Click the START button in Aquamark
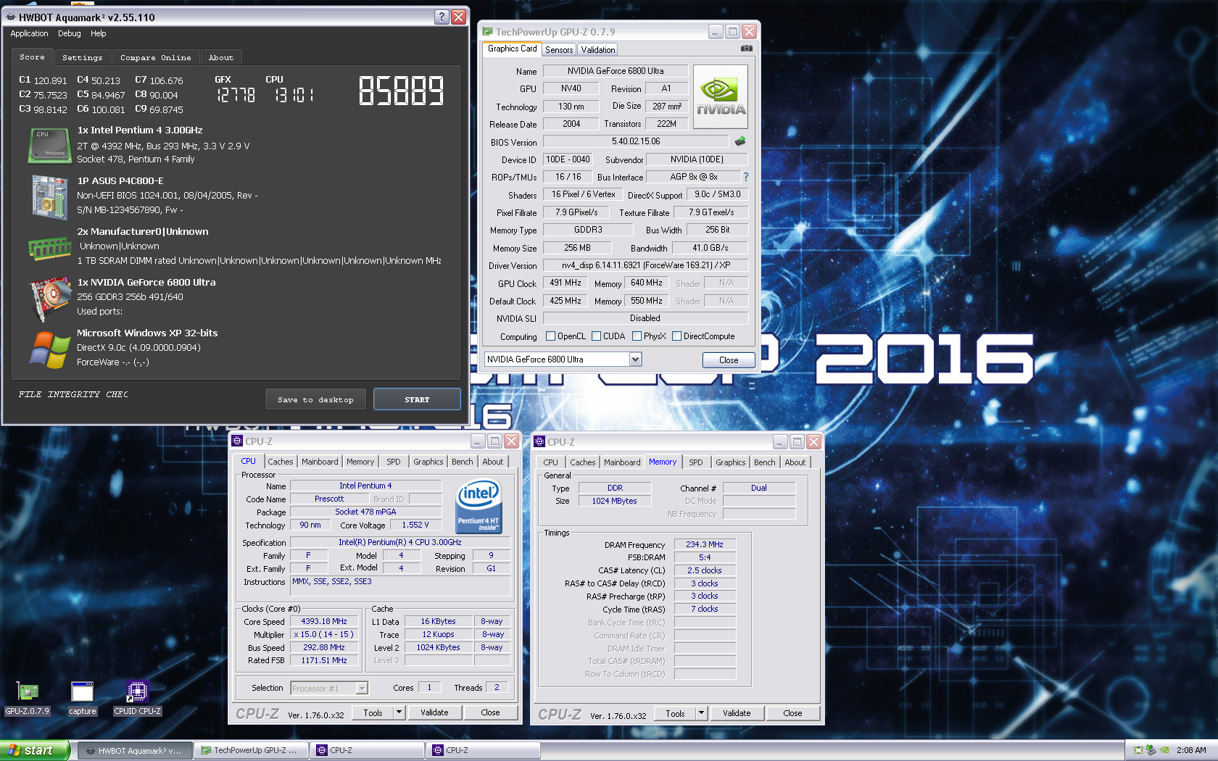This screenshot has width=1218, height=761. pyautogui.click(x=417, y=399)
